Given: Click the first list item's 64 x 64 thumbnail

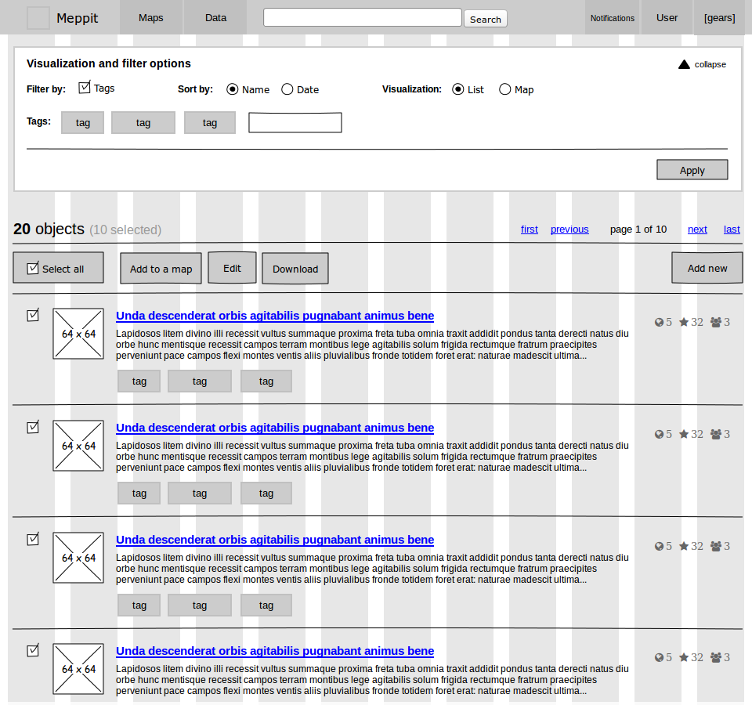Looking at the screenshot, I should (78, 334).
